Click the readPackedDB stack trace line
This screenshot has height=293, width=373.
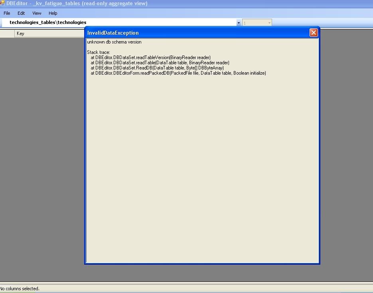point(178,73)
